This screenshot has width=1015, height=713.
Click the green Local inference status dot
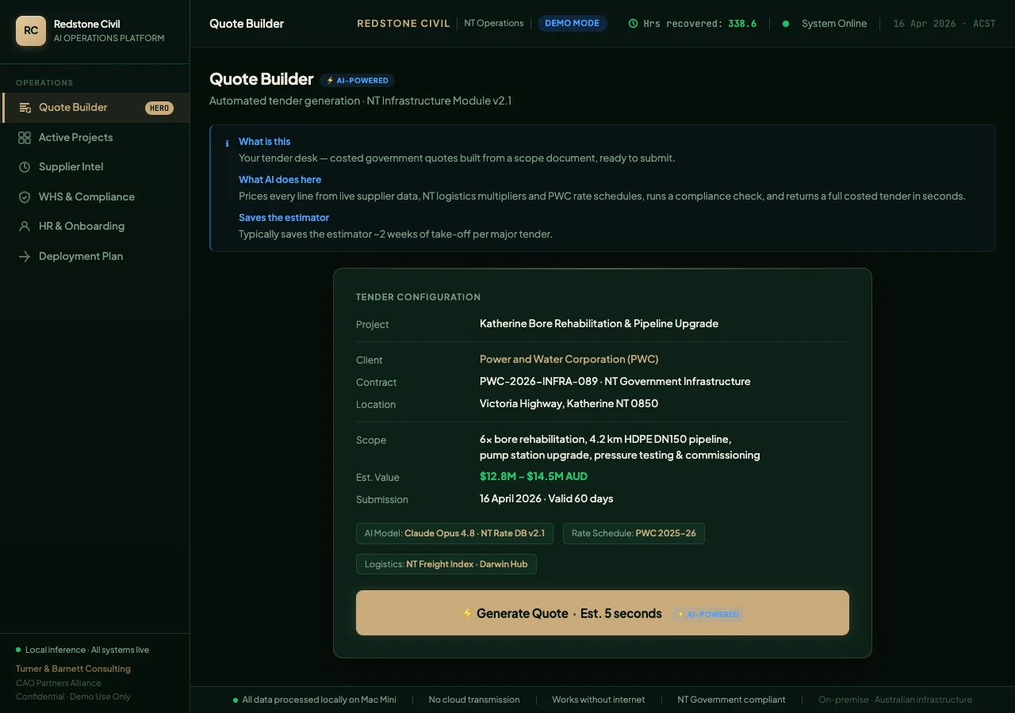tap(18, 650)
